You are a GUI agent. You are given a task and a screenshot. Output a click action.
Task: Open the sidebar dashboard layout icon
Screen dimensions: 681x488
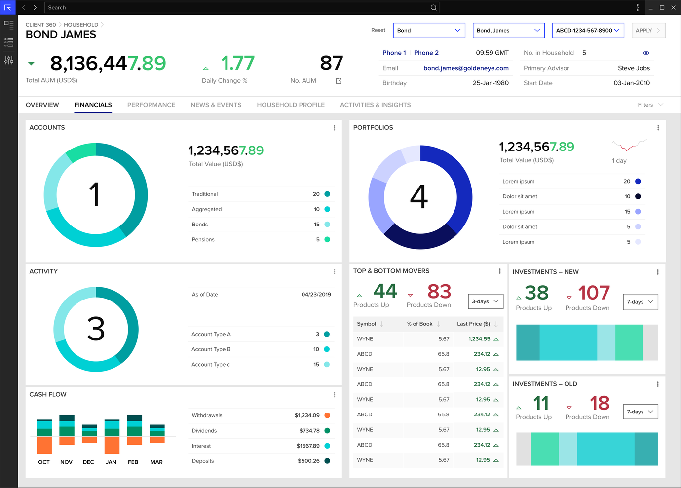(9, 24)
